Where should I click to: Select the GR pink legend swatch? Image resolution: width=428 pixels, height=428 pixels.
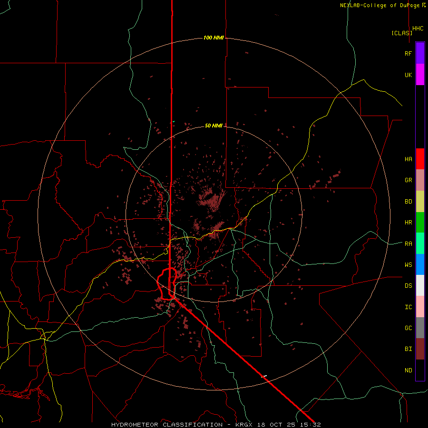point(420,180)
